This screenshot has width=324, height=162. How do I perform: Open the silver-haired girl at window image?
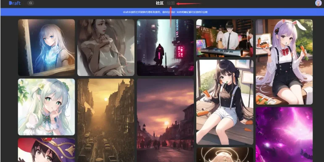pyautogui.click(x=47, y=47)
